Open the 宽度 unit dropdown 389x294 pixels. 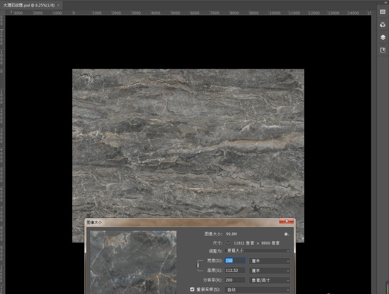coord(269,261)
